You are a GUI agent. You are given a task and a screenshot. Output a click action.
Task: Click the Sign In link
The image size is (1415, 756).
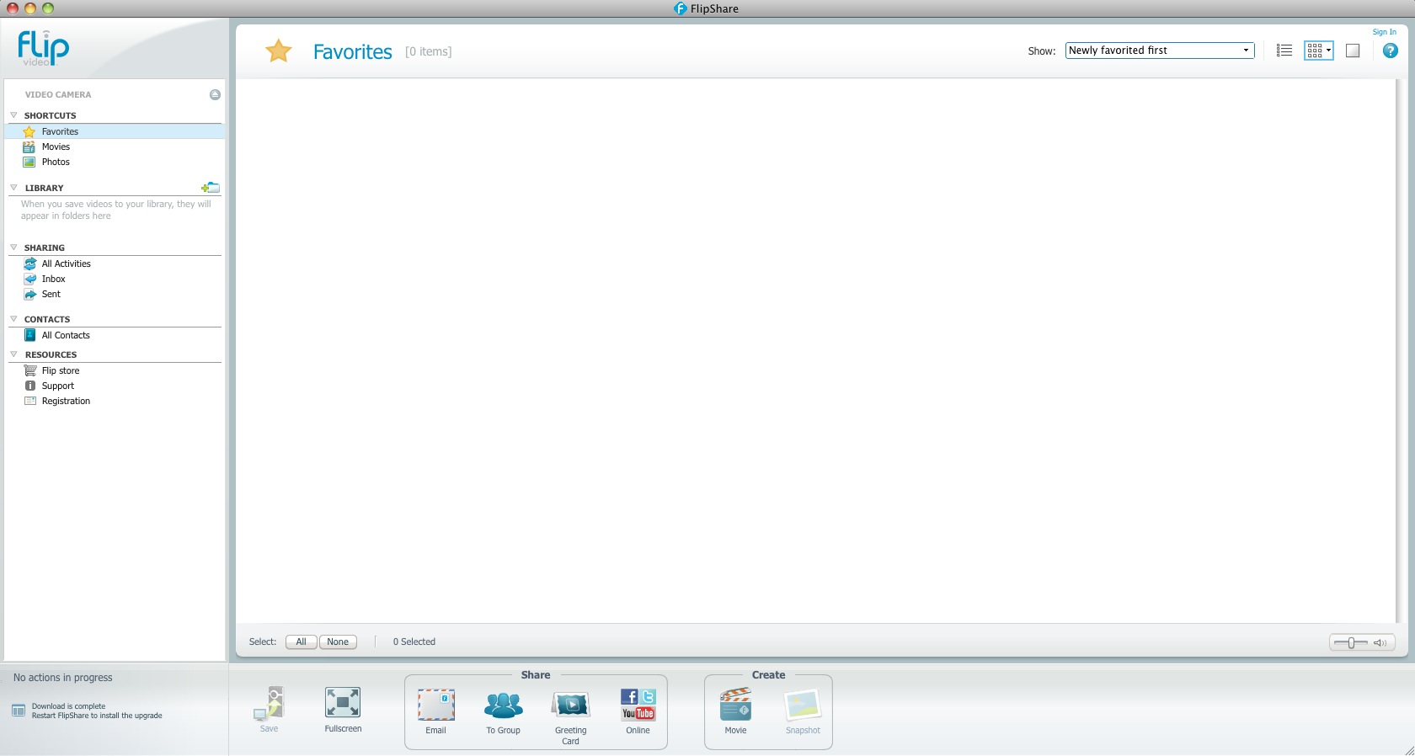click(1384, 32)
